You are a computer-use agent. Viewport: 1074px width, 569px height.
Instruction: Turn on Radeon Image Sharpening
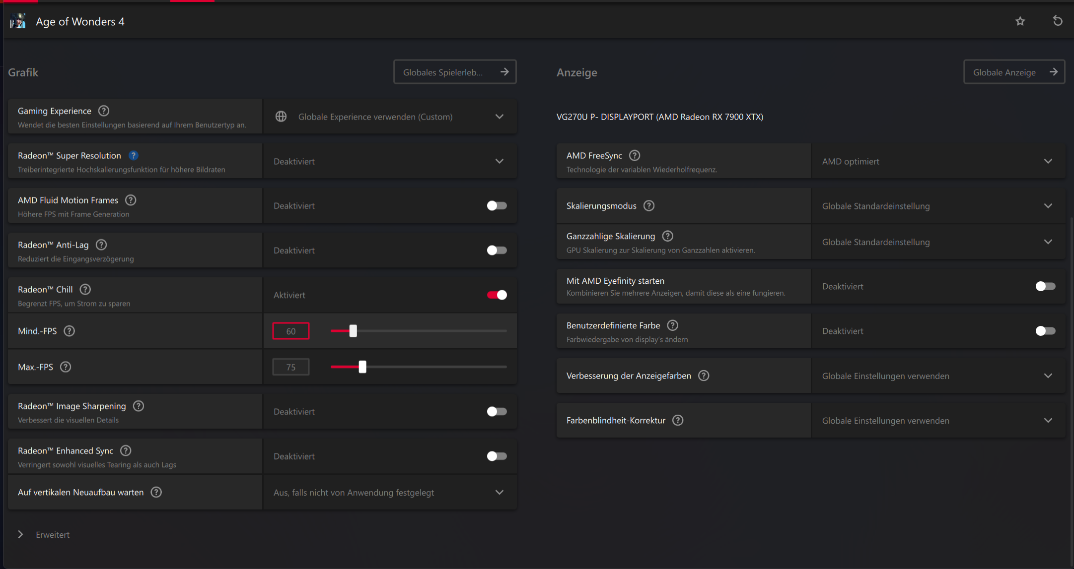(497, 411)
